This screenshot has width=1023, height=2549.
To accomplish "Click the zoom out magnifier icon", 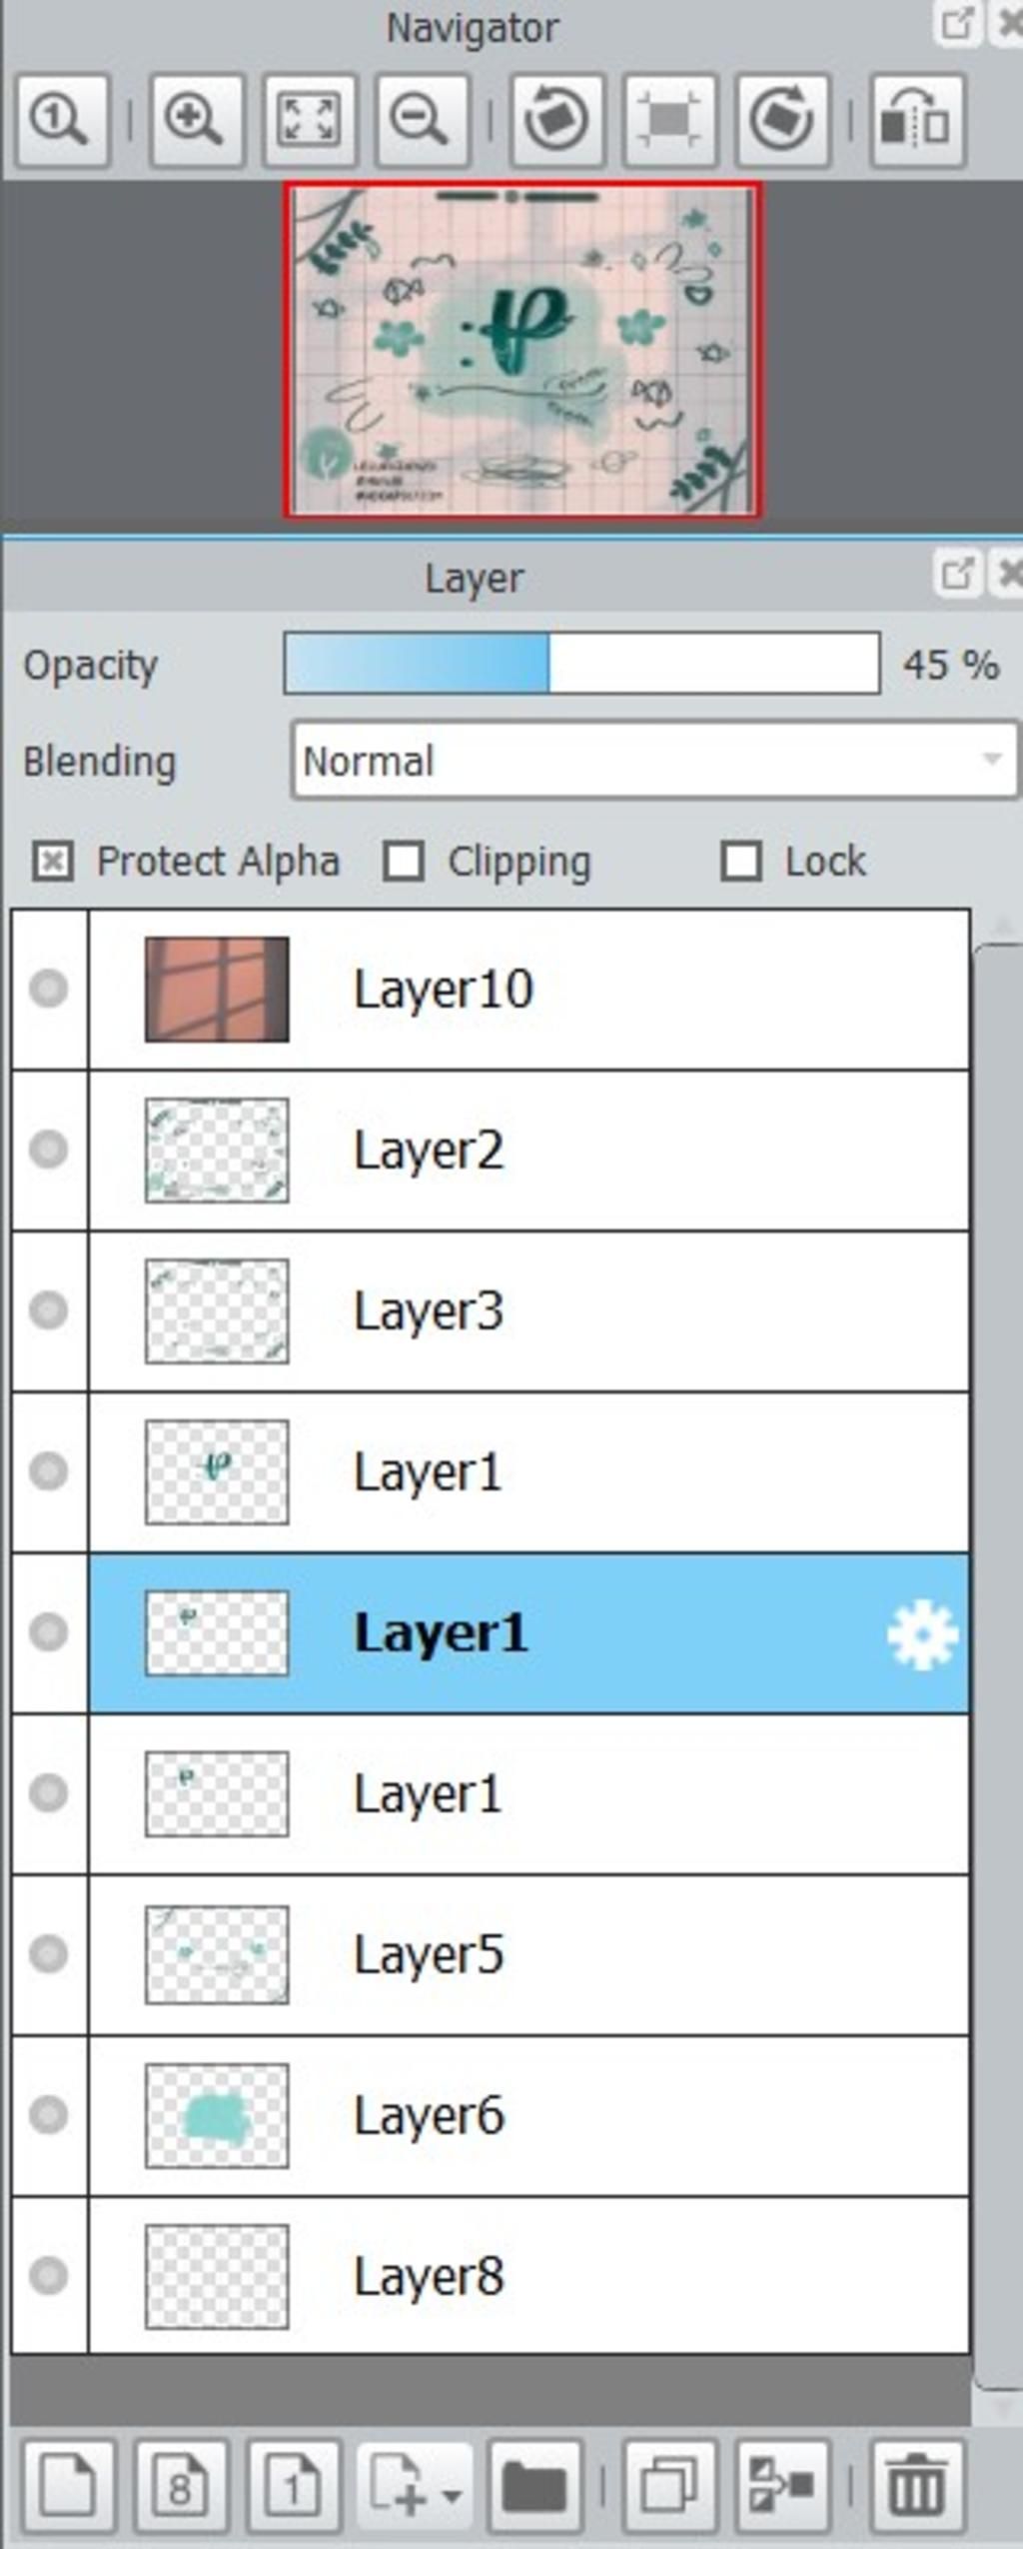I will 422,120.
